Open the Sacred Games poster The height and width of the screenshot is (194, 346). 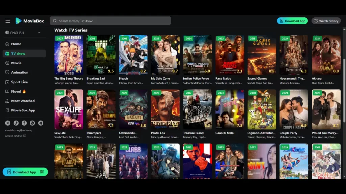click(262, 55)
